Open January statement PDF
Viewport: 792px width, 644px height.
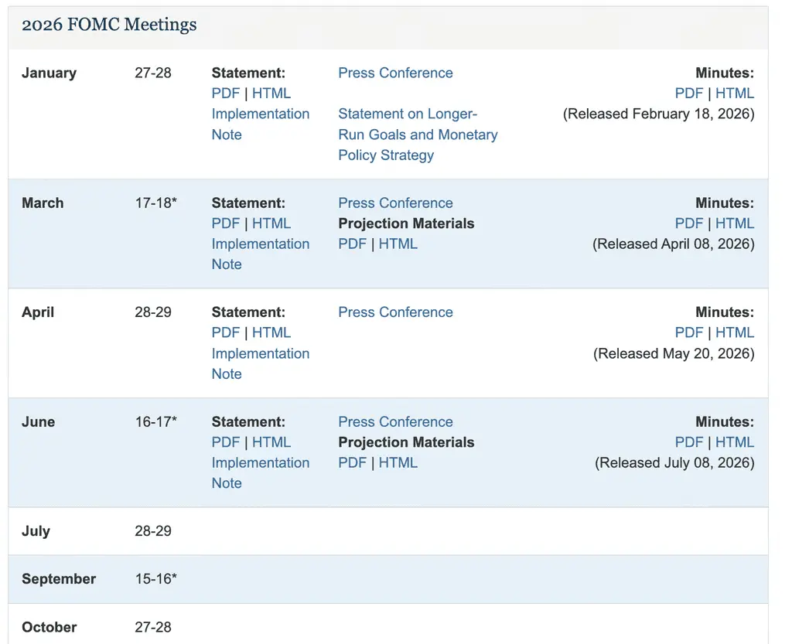coord(225,94)
